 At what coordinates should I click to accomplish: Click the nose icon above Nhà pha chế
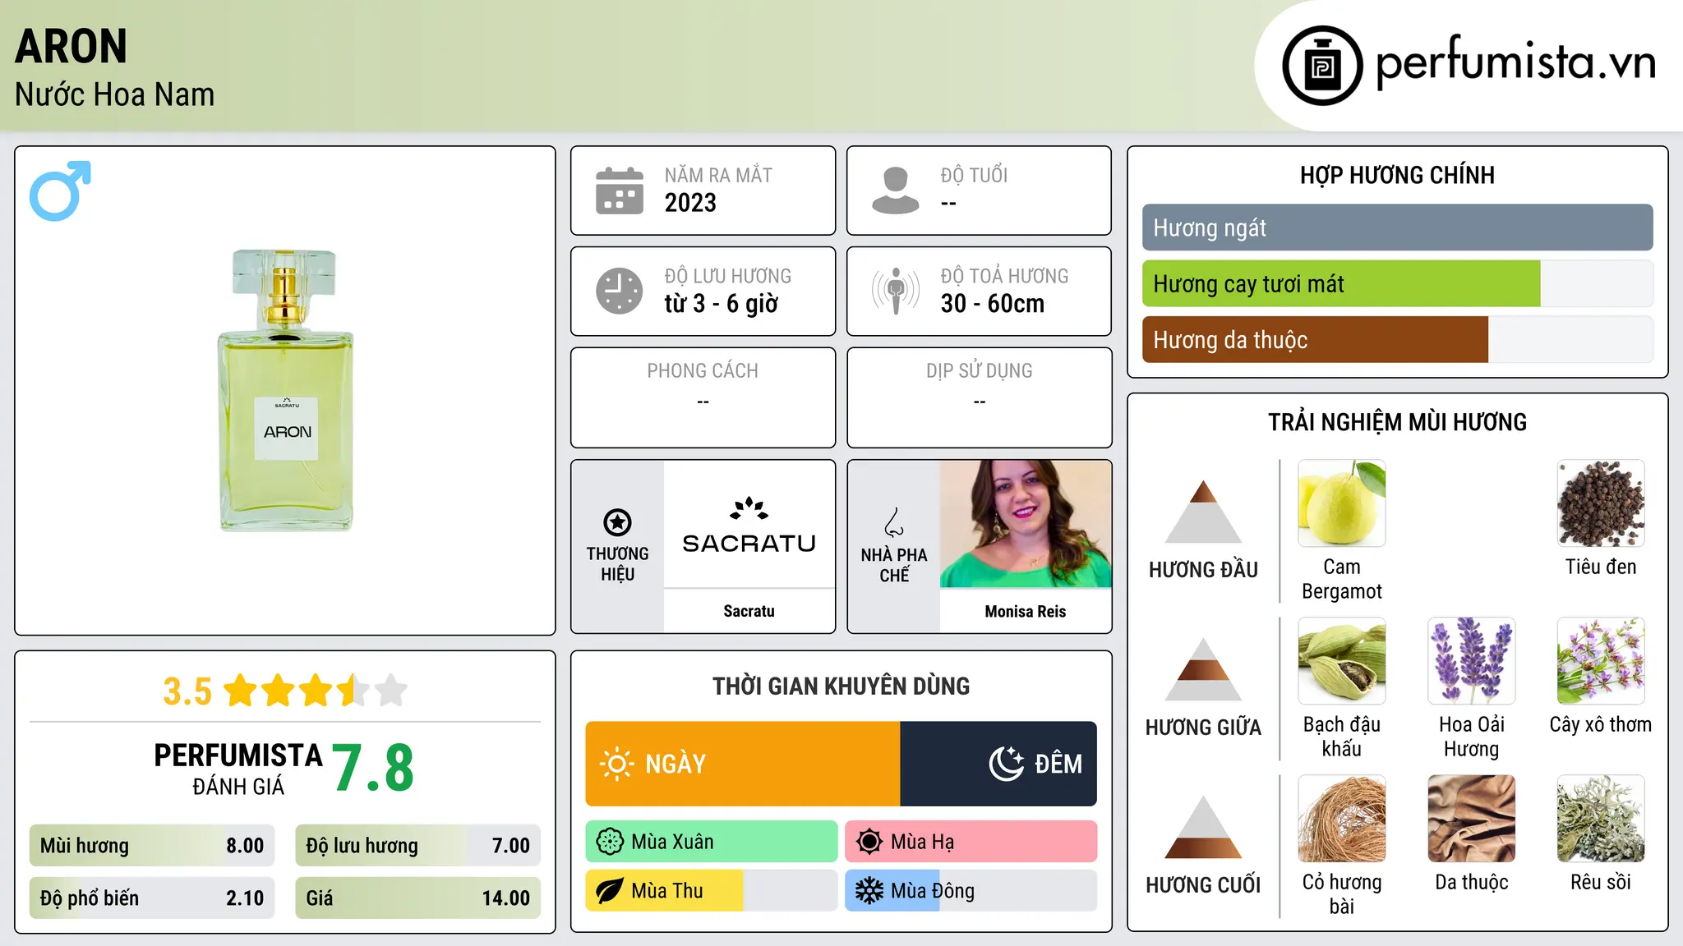tap(894, 521)
